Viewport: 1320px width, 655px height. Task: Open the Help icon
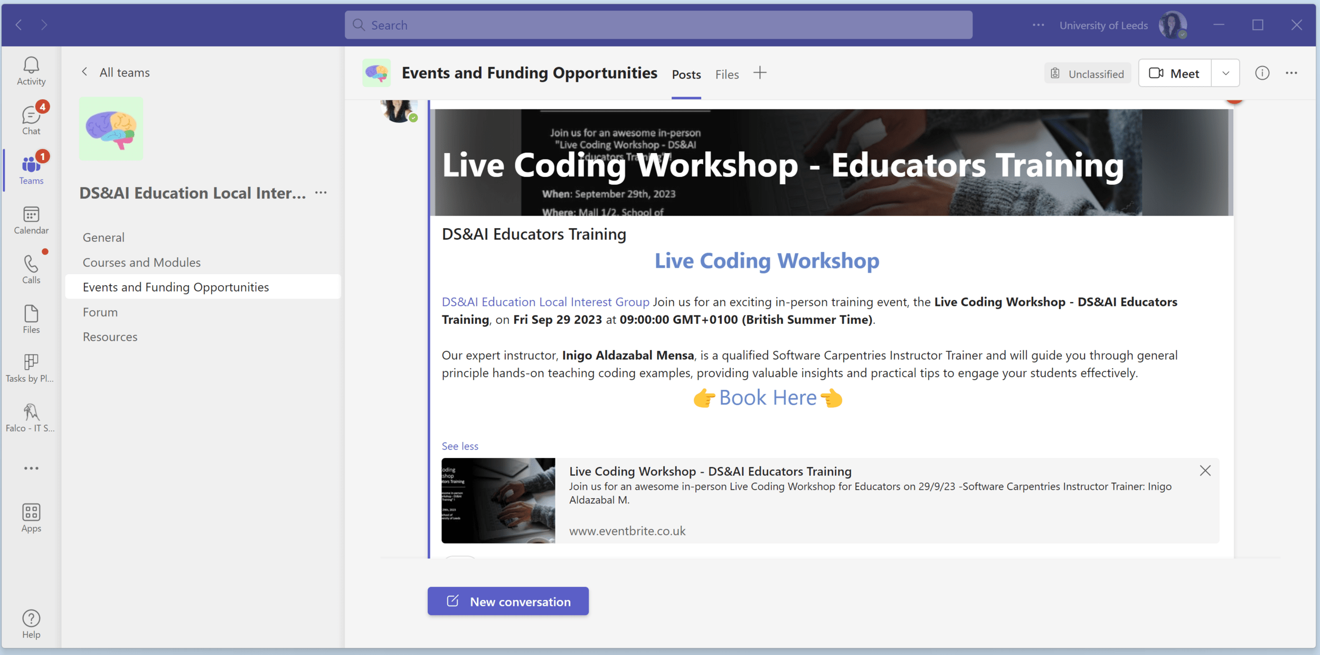point(31,624)
